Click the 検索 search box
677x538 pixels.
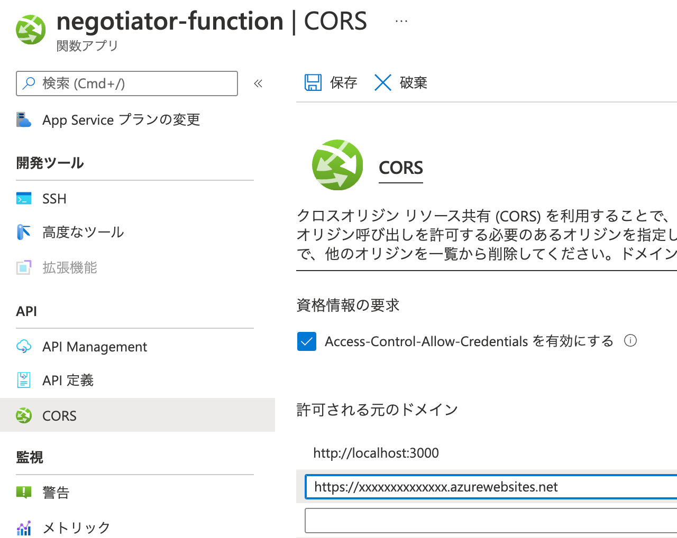click(127, 84)
